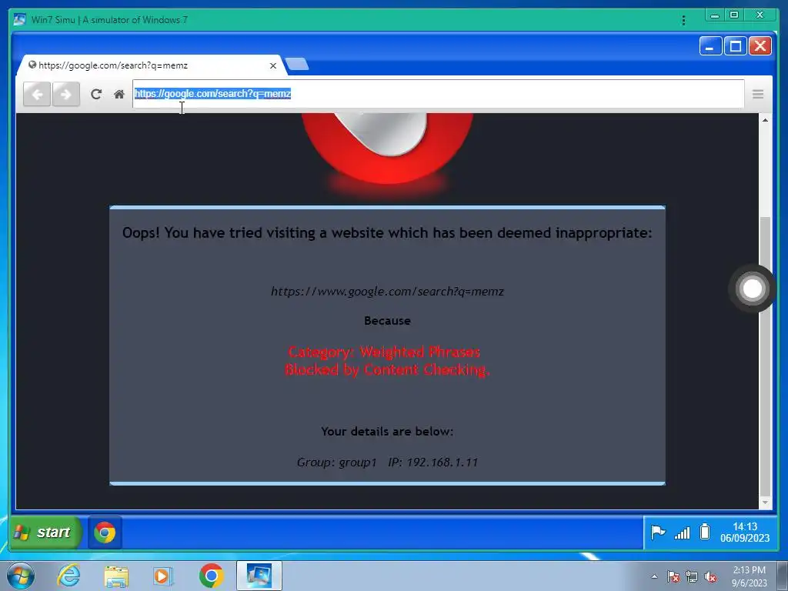
Task: Open the simulated clock showing 14:13
Action: click(x=745, y=533)
